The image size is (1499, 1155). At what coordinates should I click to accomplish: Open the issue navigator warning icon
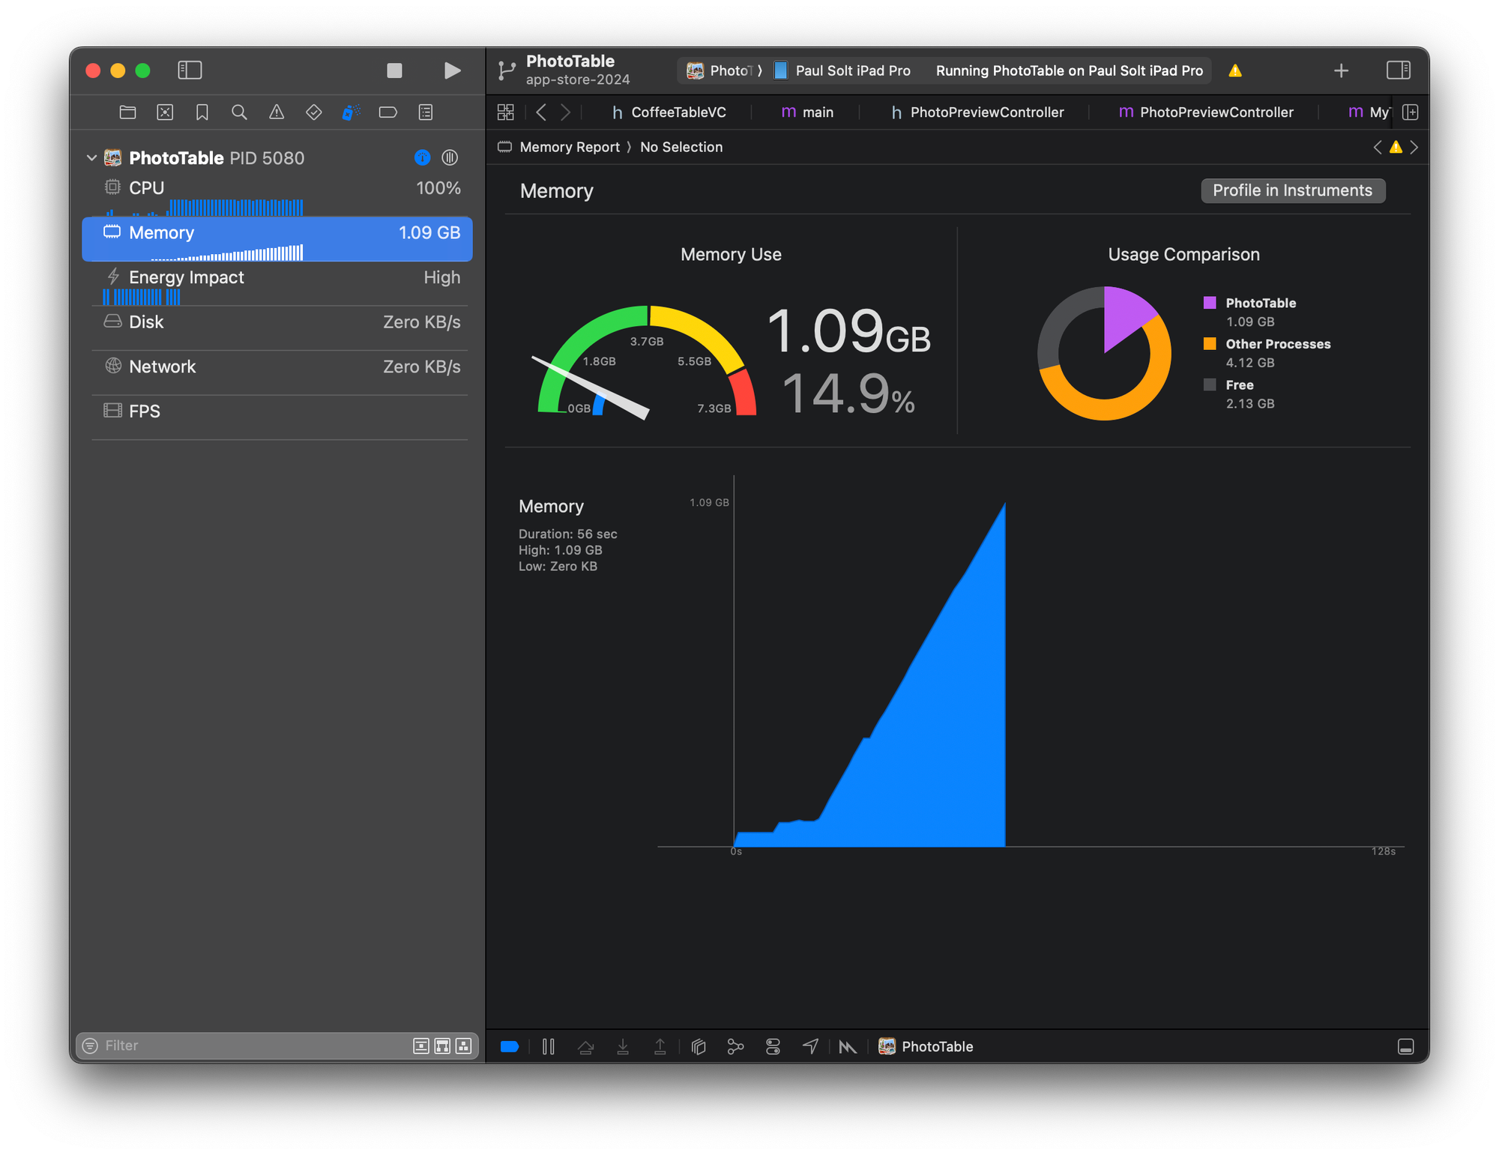(277, 112)
